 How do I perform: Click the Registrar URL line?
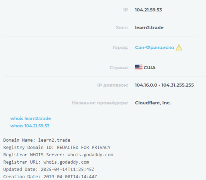[x=46, y=162]
